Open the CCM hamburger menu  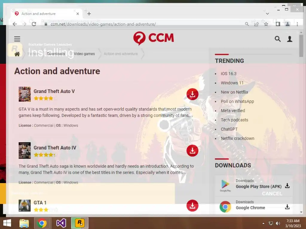pyautogui.click(x=17, y=39)
